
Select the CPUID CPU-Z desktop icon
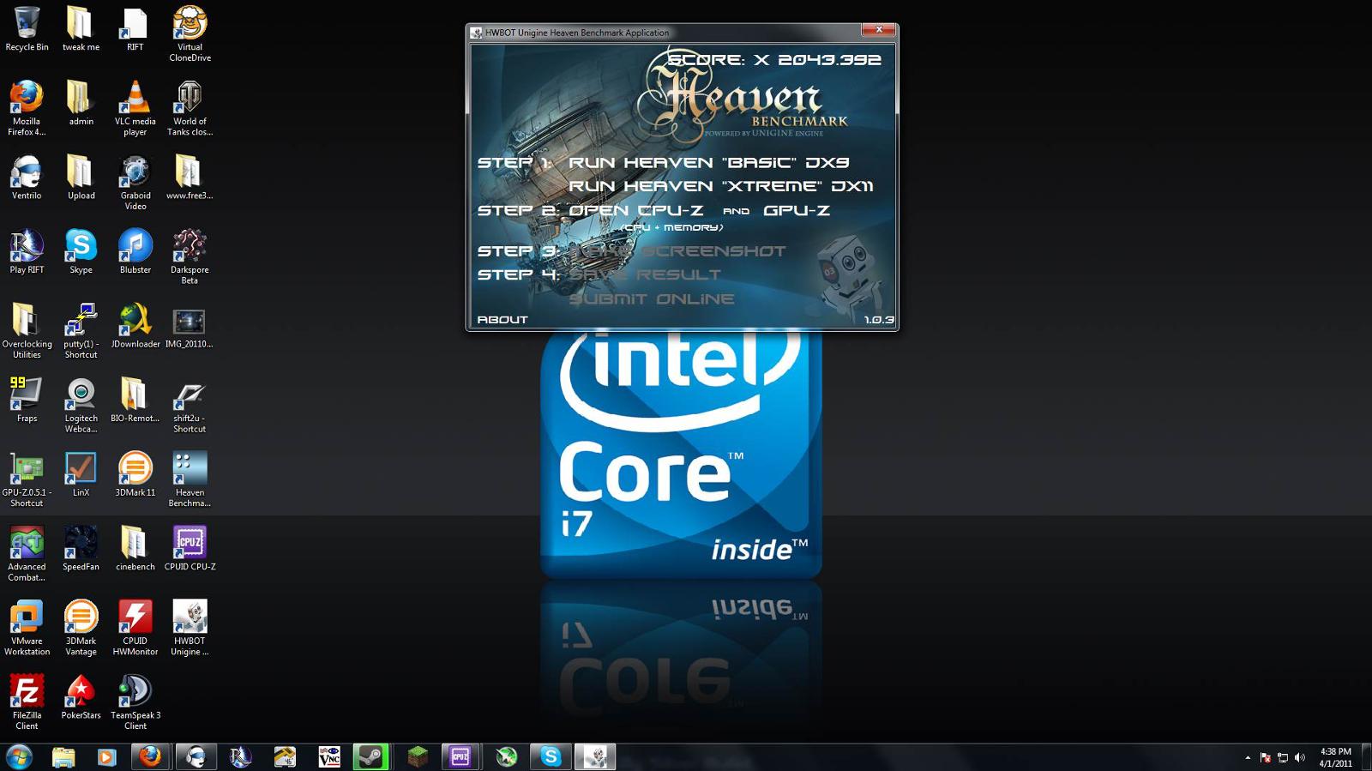pyautogui.click(x=190, y=549)
